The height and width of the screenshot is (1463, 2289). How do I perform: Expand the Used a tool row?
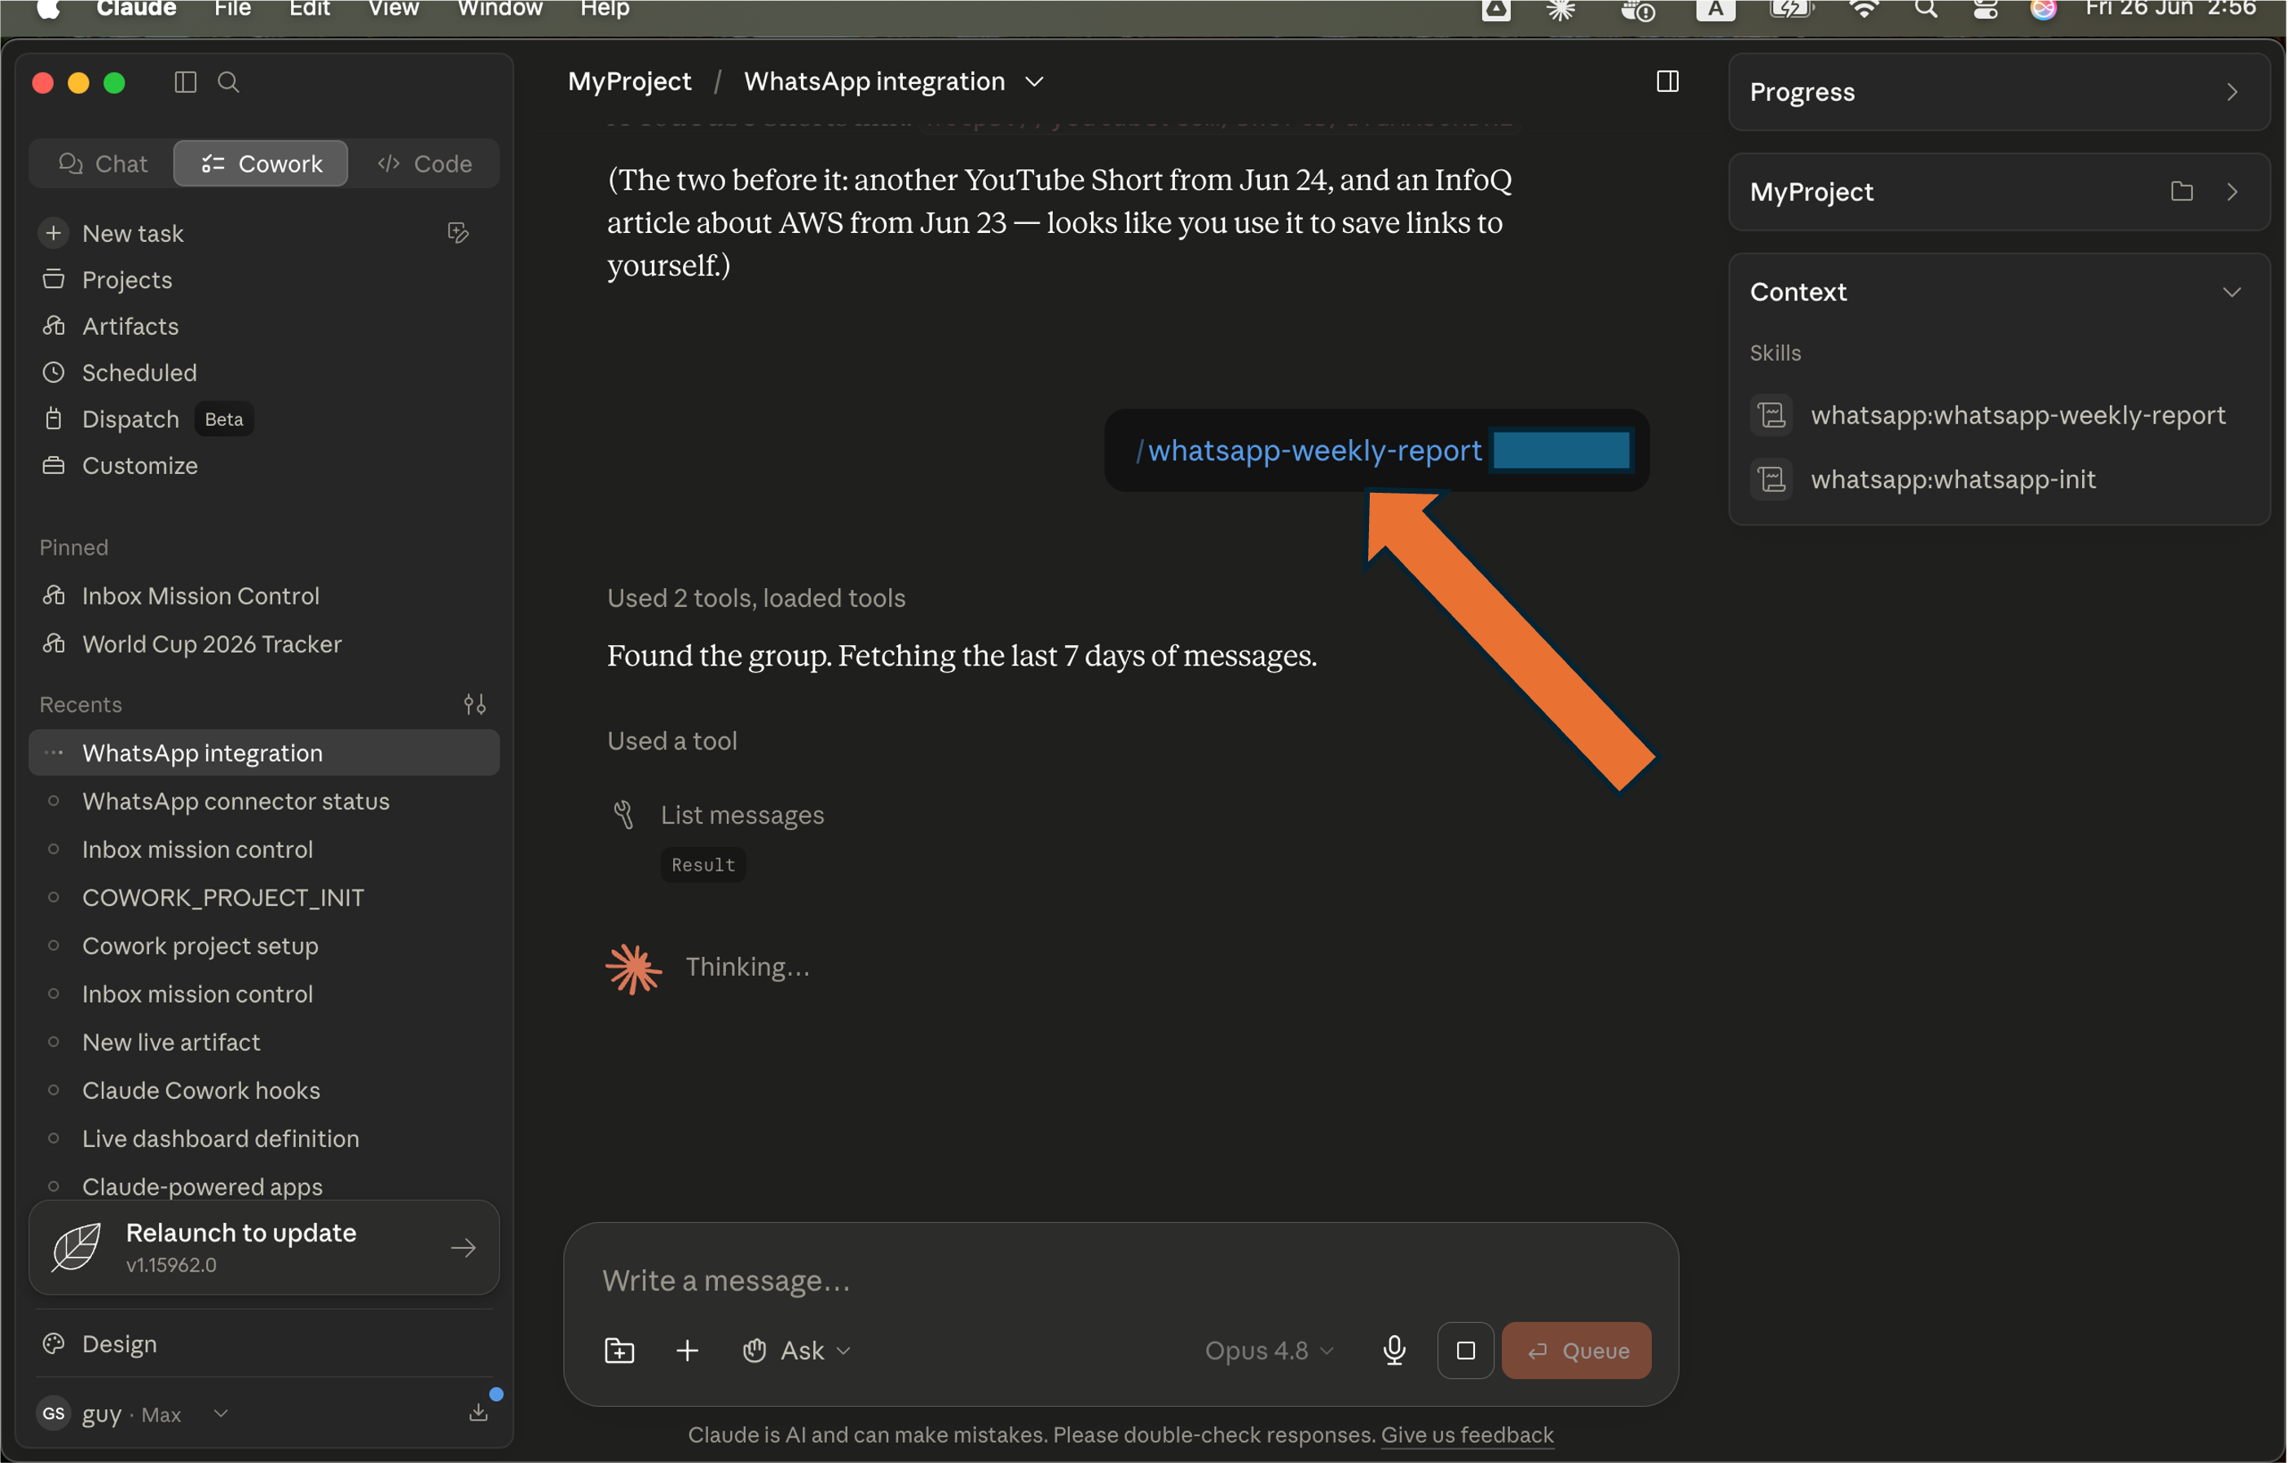coord(672,741)
